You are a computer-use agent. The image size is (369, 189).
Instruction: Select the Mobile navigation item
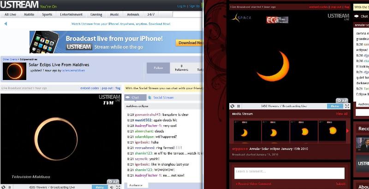pyautogui.click(x=29, y=15)
